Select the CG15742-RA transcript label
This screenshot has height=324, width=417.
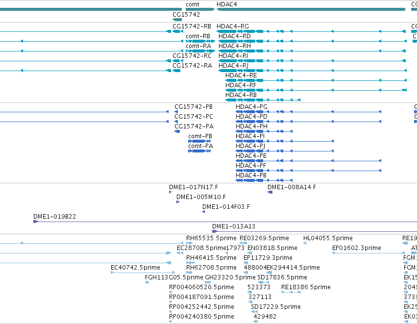tap(192, 66)
